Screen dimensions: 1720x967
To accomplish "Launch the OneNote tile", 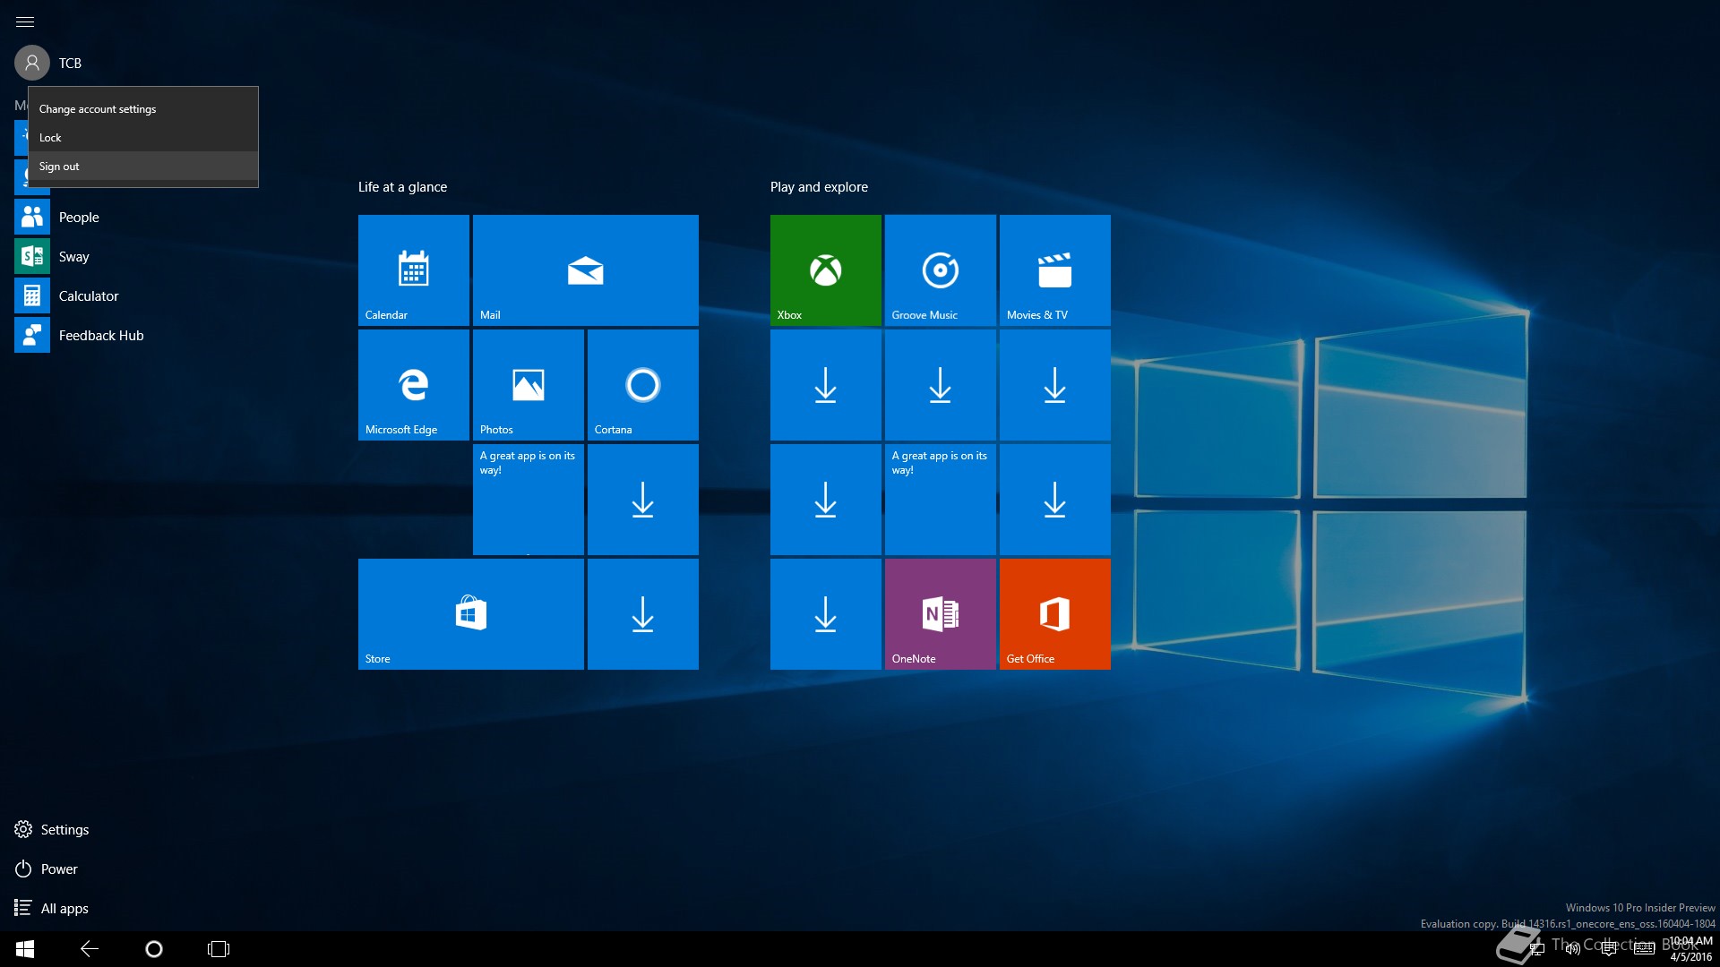I will coord(941,614).
